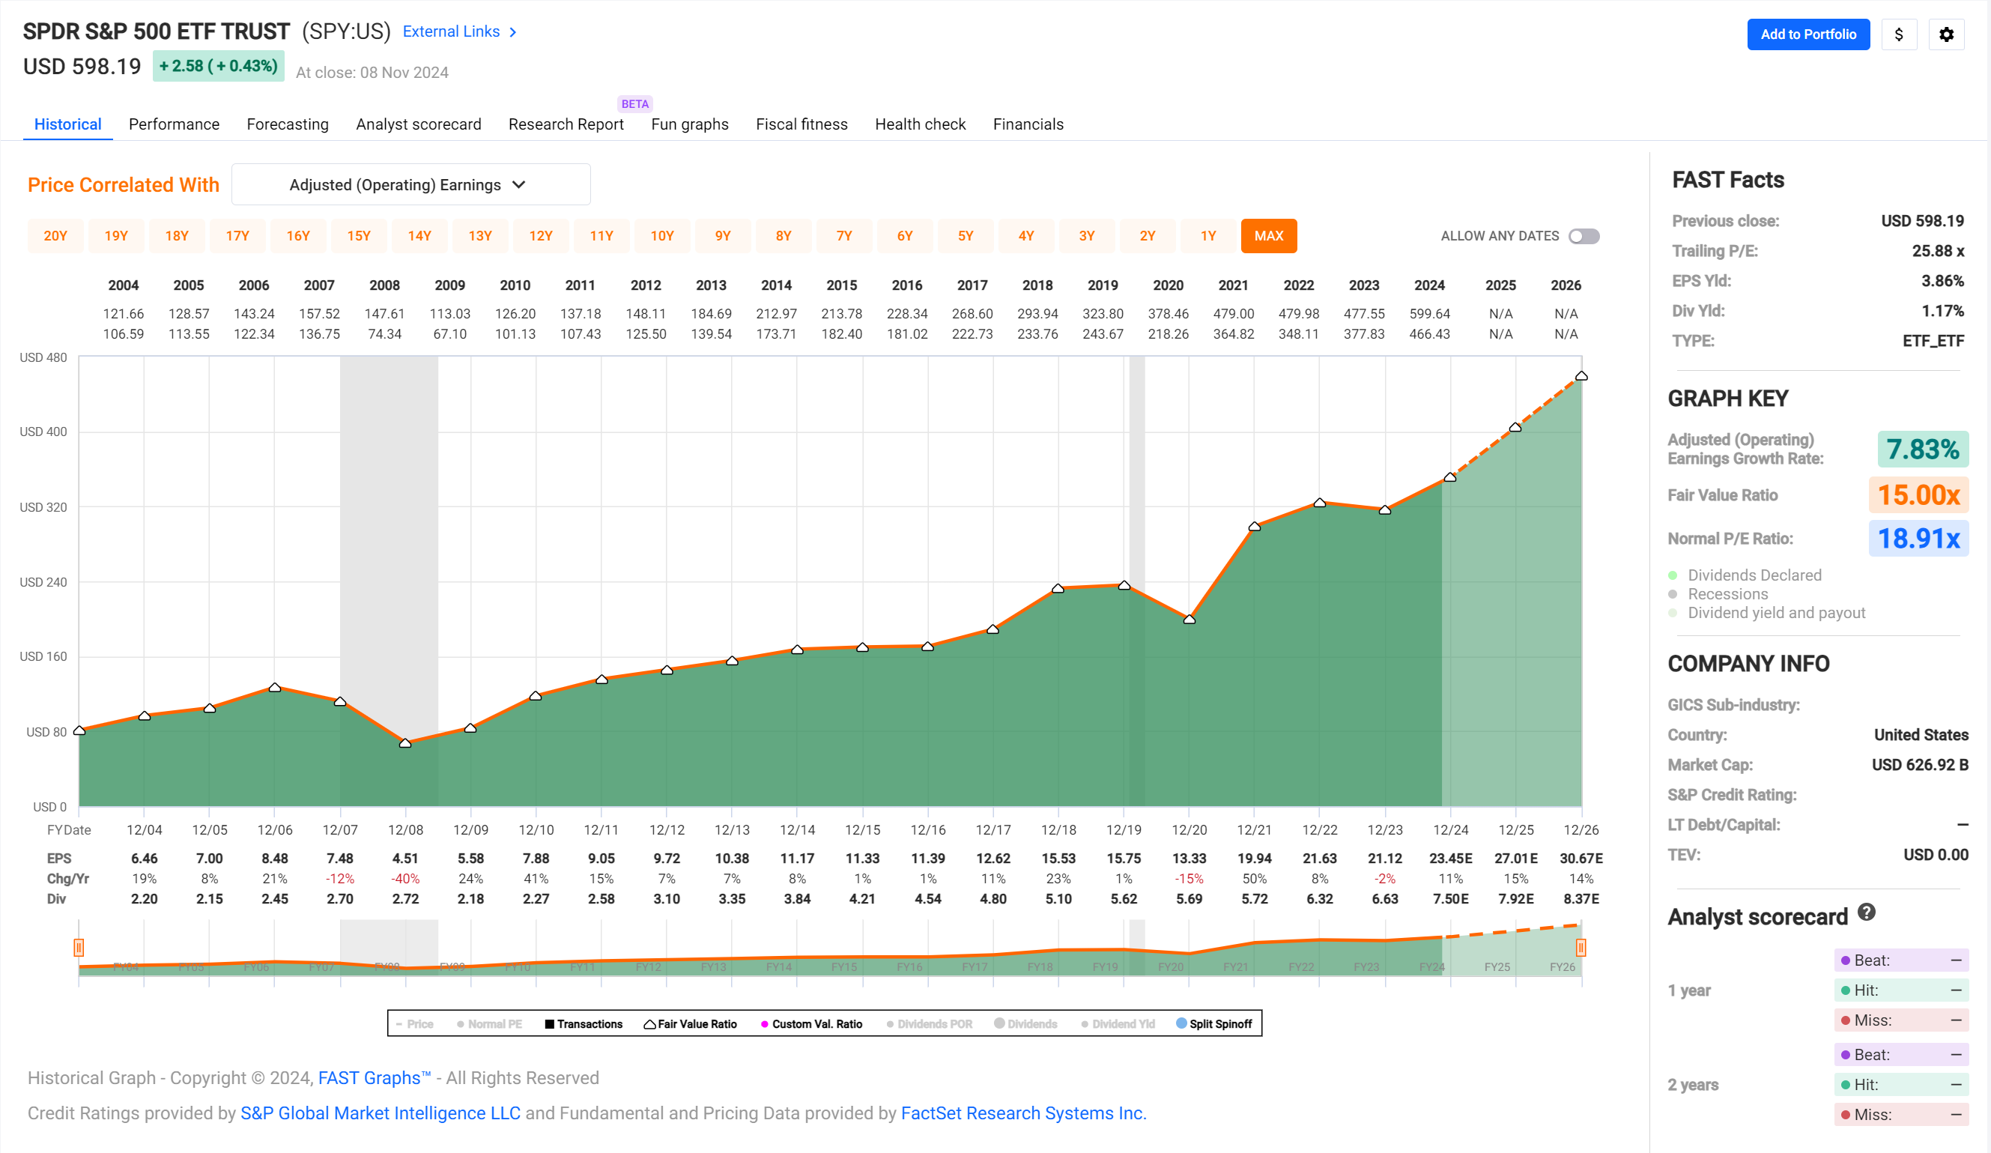The width and height of the screenshot is (1991, 1153).
Task: Select the 10Y time range
Action: pos(662,236)
